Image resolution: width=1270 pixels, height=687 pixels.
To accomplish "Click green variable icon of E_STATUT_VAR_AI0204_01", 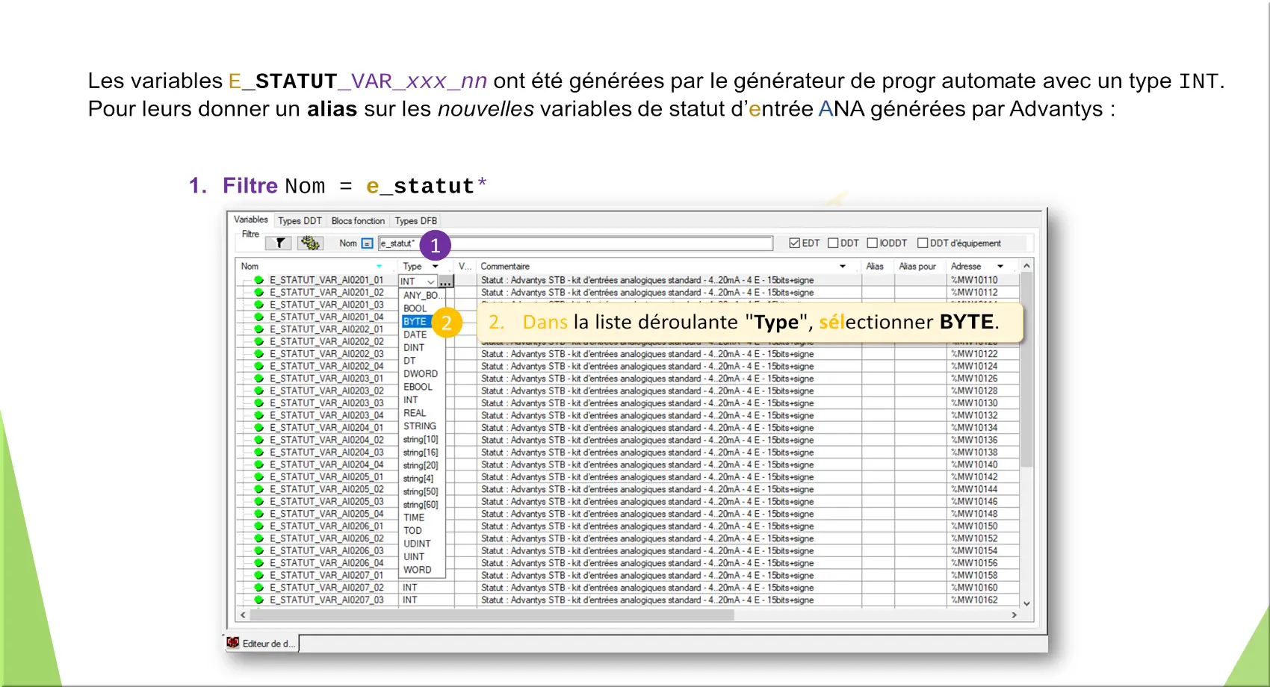I will (x=258, y=428).
